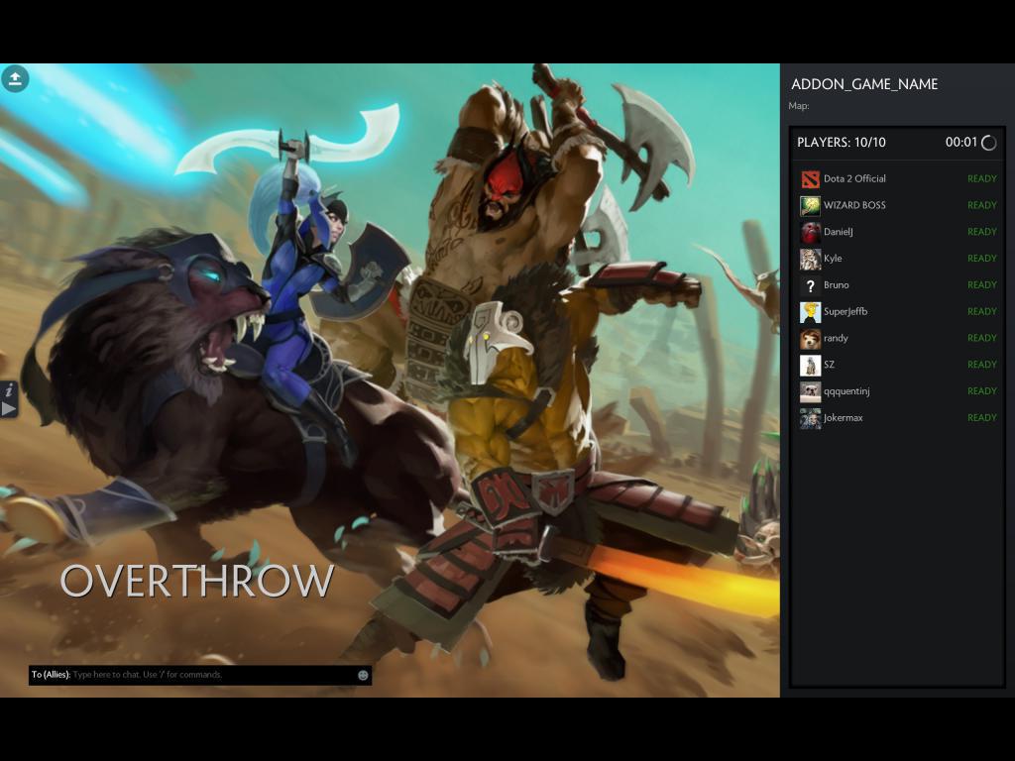Click READY status for Dota 2 Official
The width and height of the screenshot is (1015, 761).
tap(982, 178)
